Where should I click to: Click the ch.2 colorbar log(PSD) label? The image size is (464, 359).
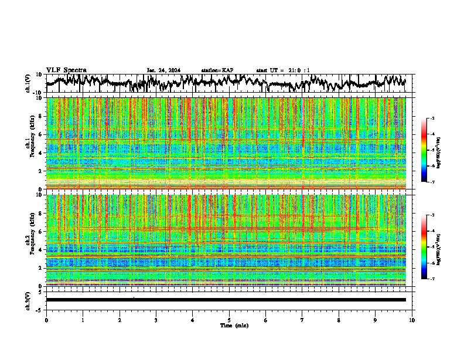[x=439, y=249]
